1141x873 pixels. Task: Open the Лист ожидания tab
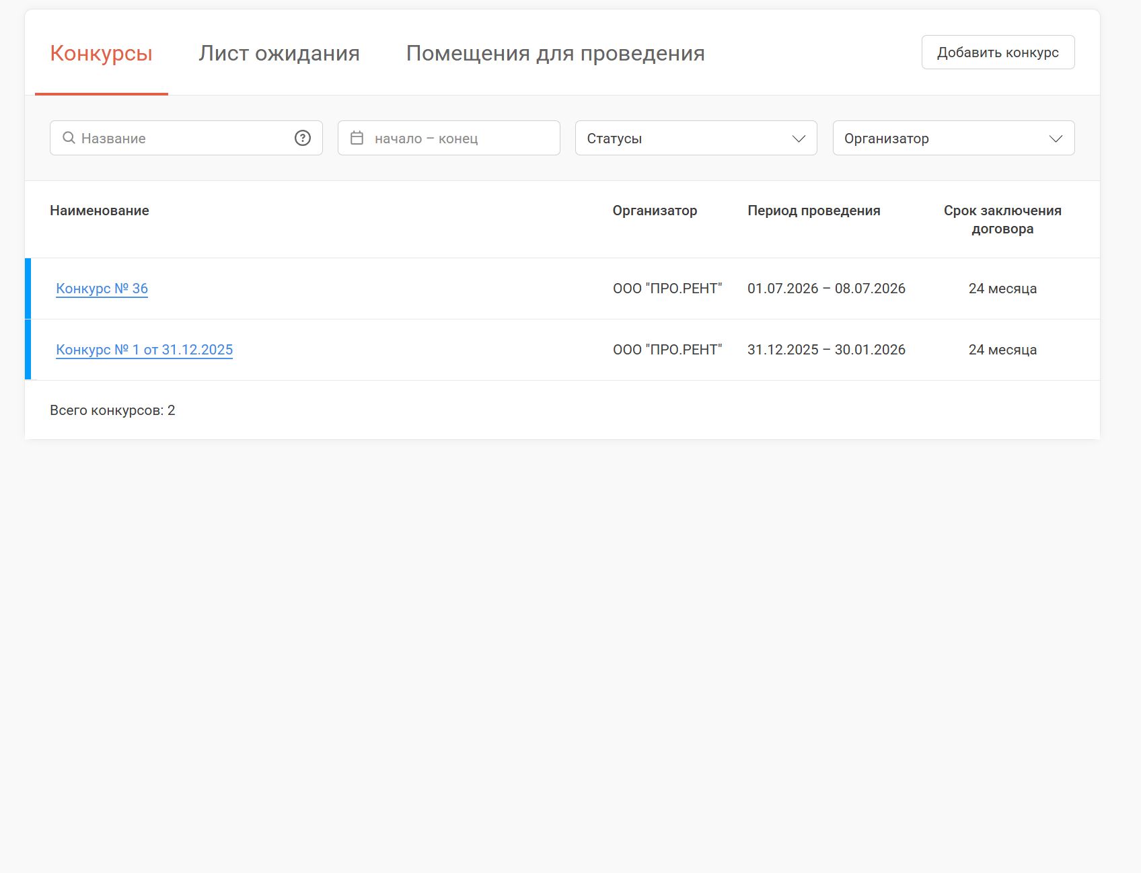(x=279, y=53)
